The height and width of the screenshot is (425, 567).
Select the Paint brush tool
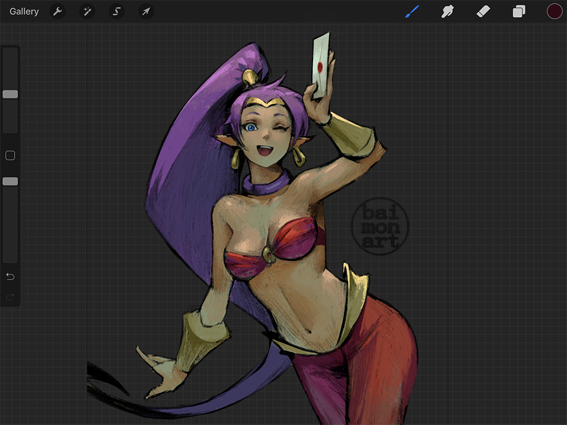coord(412,11)
